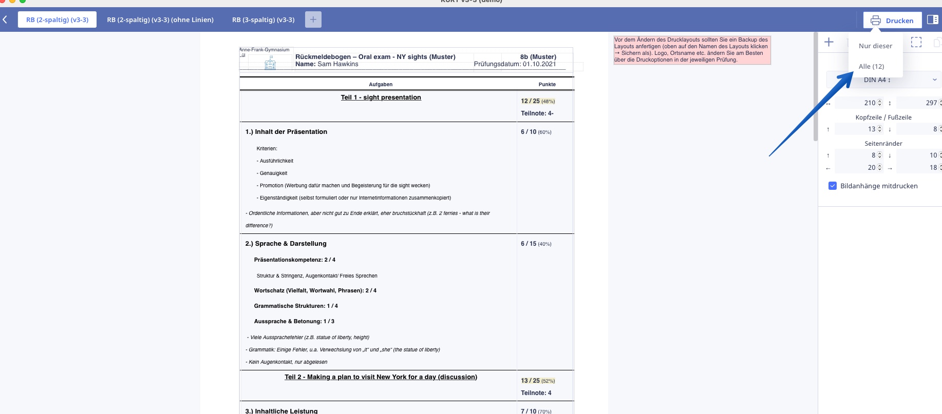Switch to RB (2-spaltig) (v3-3) tab
Viewport: 942px width, 414px height.
point(57,19)
